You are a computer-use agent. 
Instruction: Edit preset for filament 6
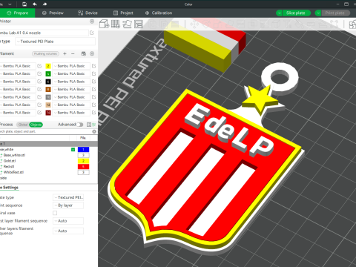(x=93, y=82)
